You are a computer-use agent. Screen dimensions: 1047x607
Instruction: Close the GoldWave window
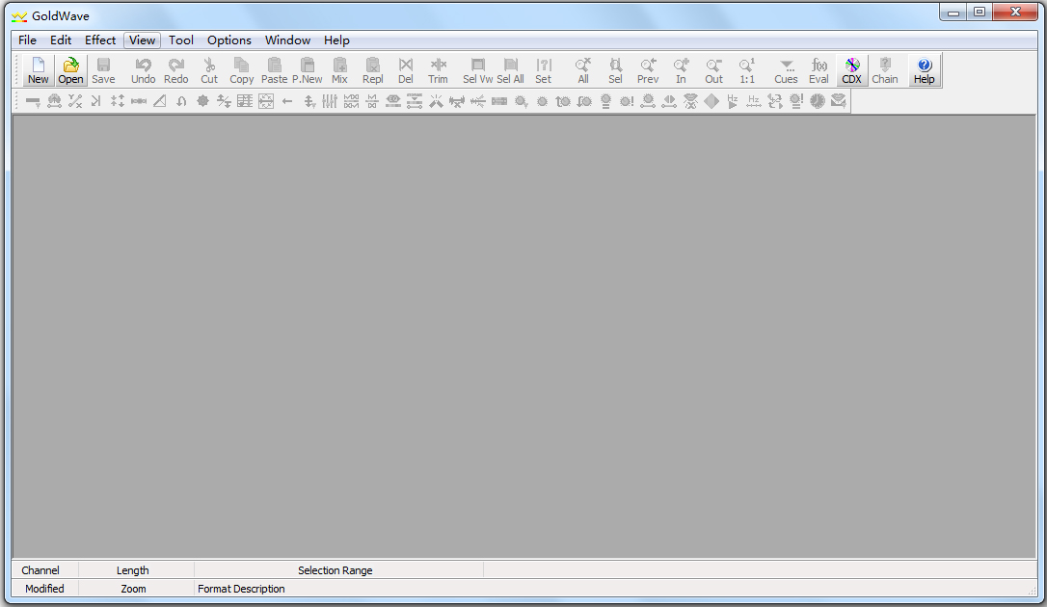(x=1015, y=12)
